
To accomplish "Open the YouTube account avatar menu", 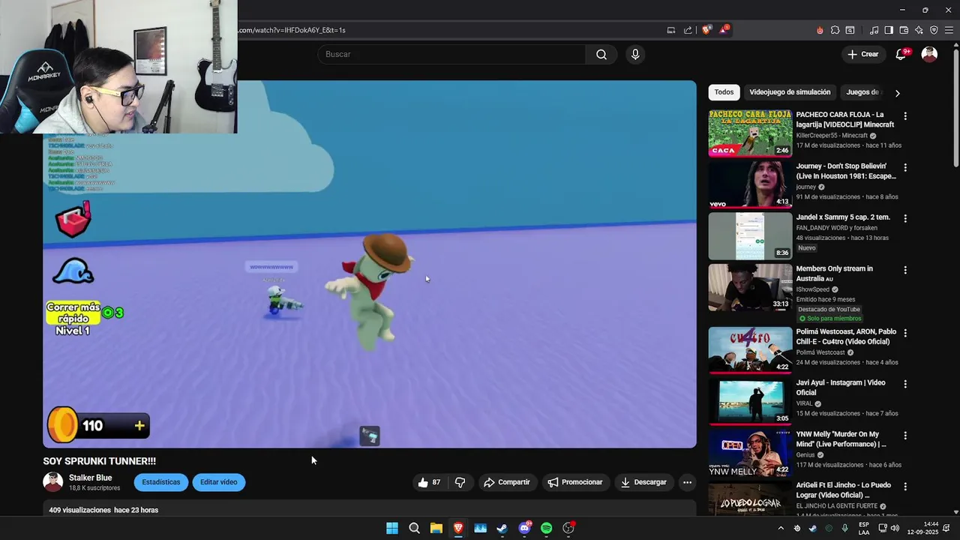I will [x=929, y=54].
